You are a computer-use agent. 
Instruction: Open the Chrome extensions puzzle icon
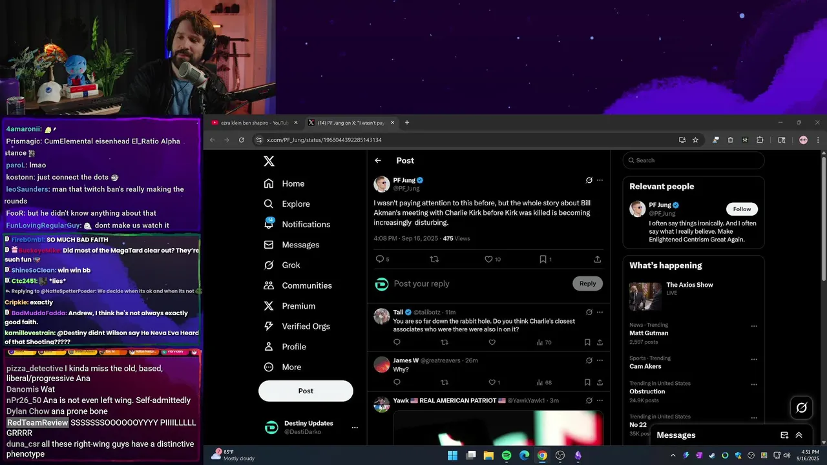click(x=760, y=140)
